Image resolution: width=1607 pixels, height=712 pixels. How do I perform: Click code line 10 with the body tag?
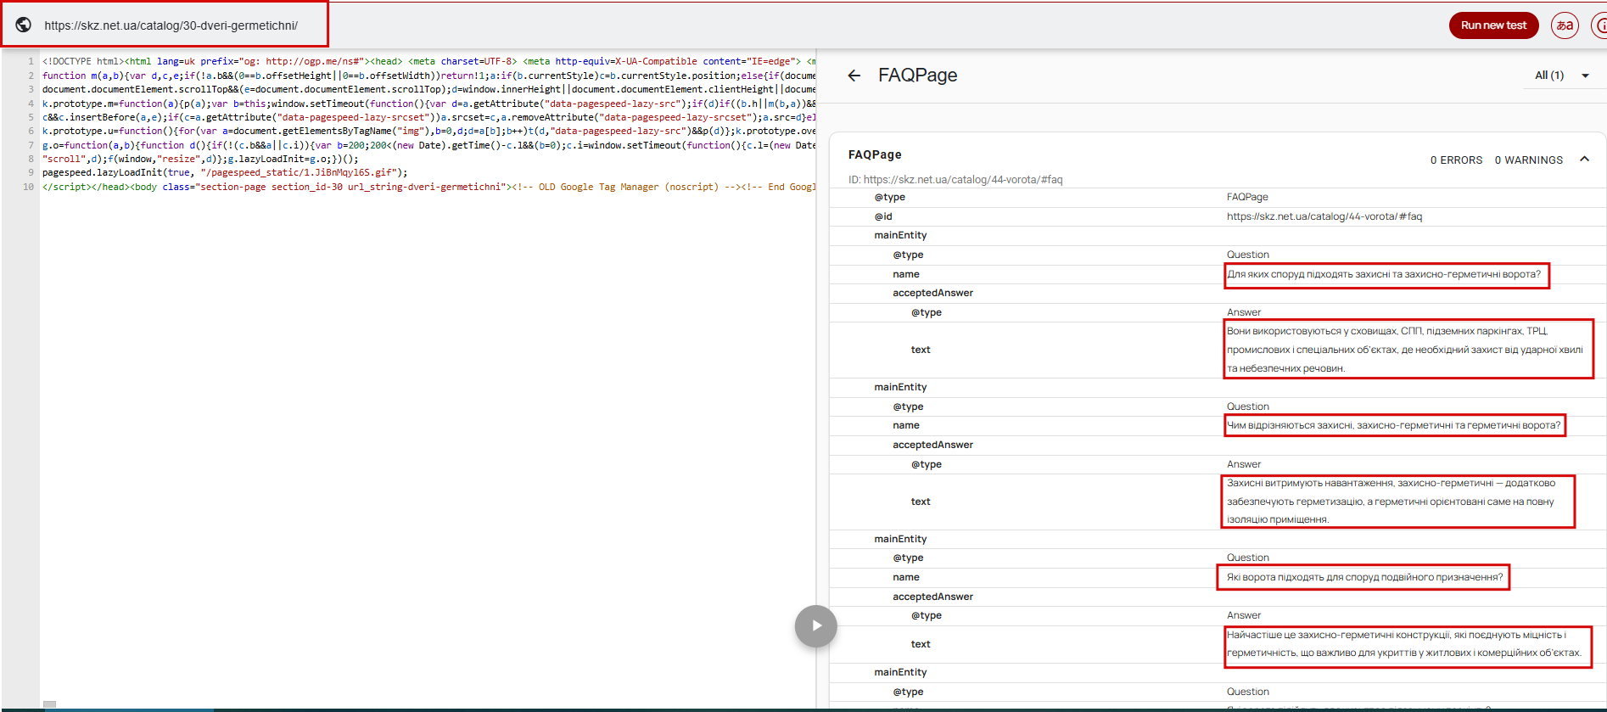(x=428, y=187)
